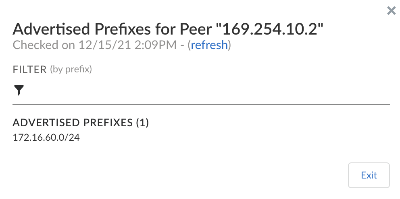
Task: Click the refresh link
Action: tap(209, 45)
